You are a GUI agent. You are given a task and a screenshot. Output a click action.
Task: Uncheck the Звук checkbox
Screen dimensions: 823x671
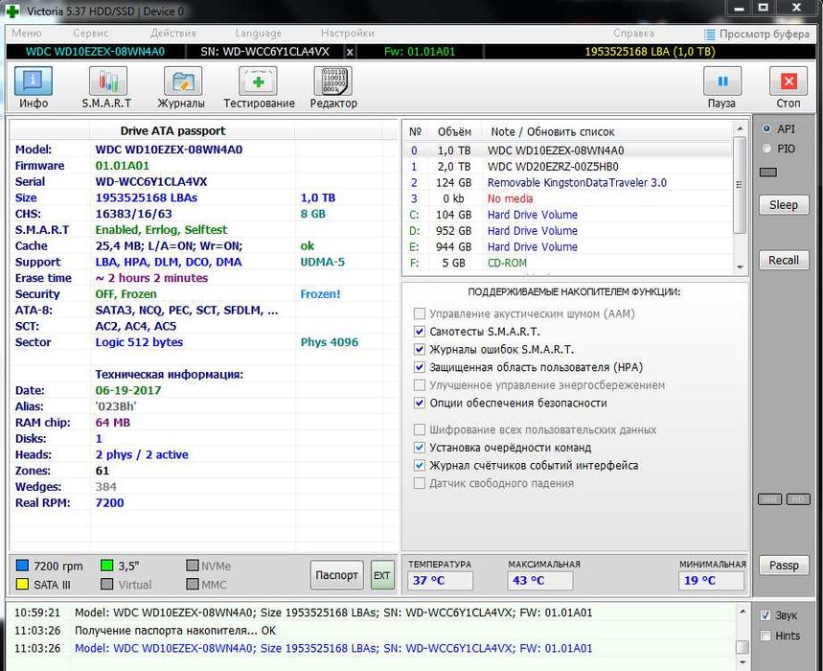(766, 614)
